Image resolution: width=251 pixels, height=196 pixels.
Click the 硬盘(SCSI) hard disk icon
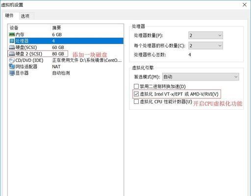click(12, 48)
